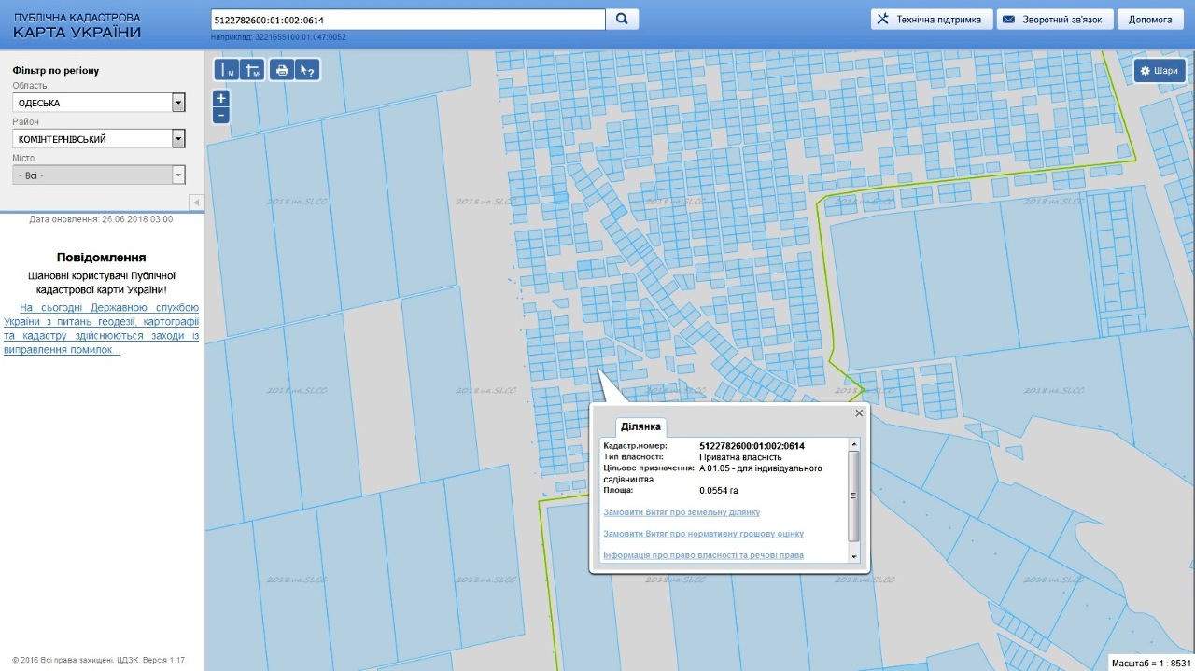Click Зворотний зв'язок button
The width and height of the screenshot is (1195, 671).
pos(1056,20)
